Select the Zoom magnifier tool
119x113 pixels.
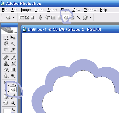click(x=13, y=103)
